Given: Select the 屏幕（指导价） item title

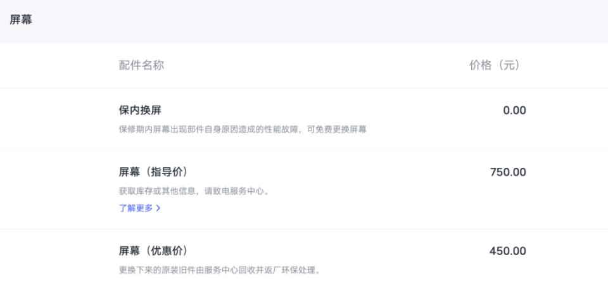Looking at the screenshot, I should 153,172.
